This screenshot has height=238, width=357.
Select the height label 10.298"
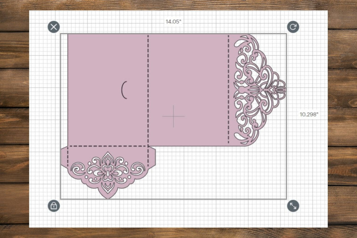point(309,114)
